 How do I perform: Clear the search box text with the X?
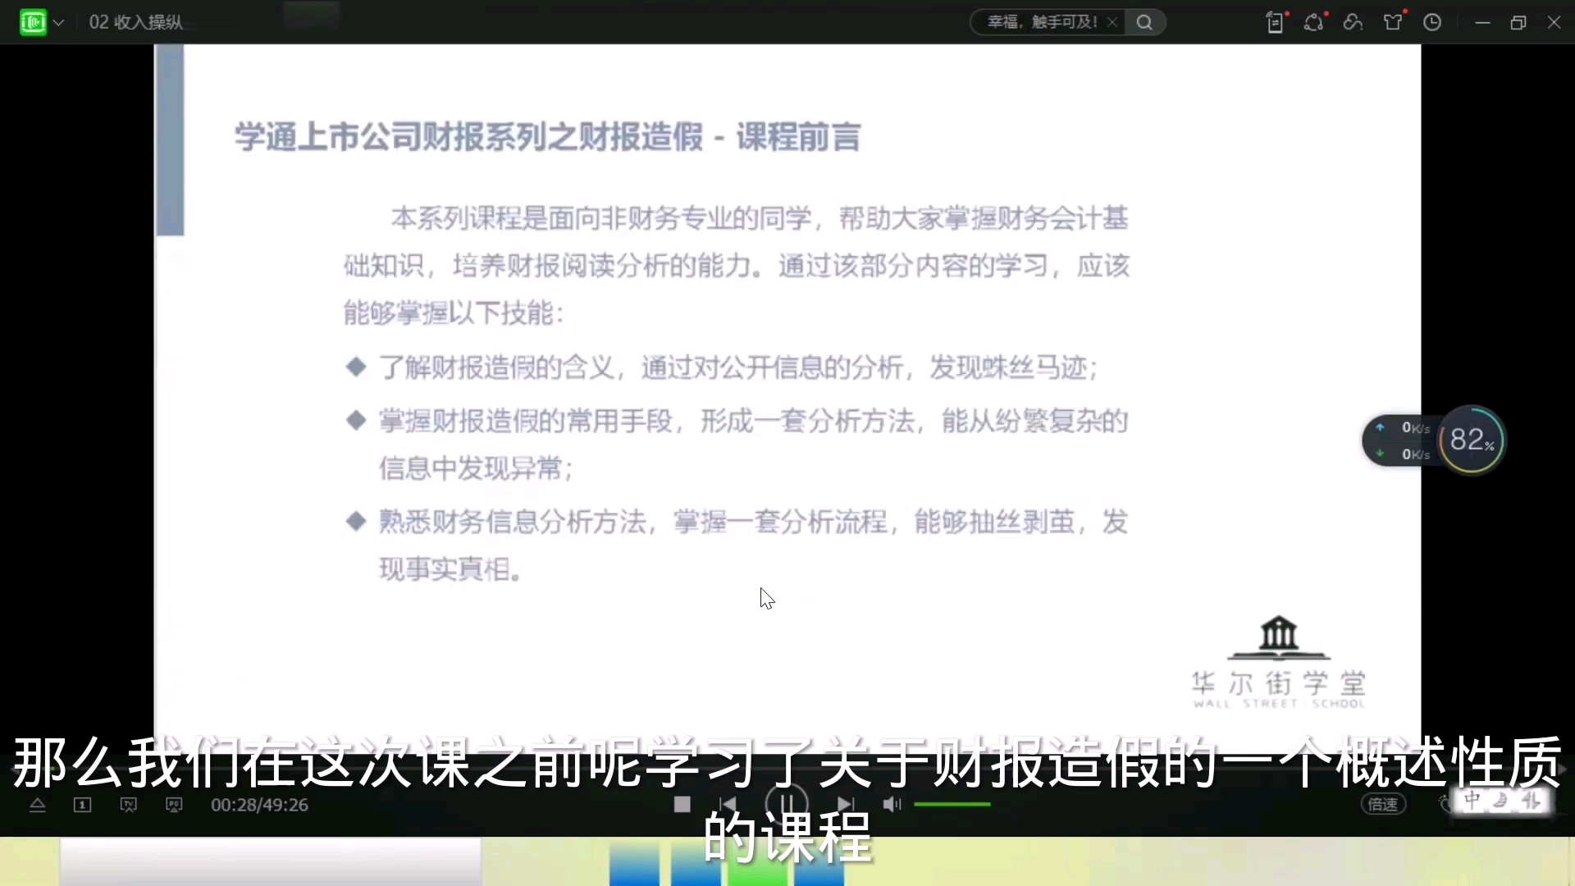click(x=1112, y=22)
